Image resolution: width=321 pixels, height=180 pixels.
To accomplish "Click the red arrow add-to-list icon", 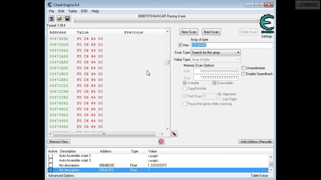I will 174,134.
